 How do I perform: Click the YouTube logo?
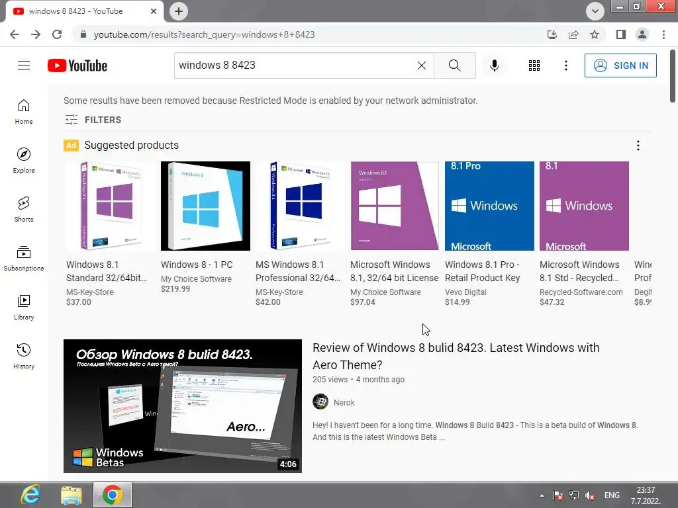(77, 65)
